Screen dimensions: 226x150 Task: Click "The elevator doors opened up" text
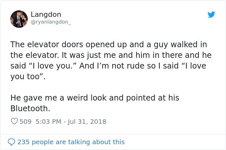pos(68,45)
